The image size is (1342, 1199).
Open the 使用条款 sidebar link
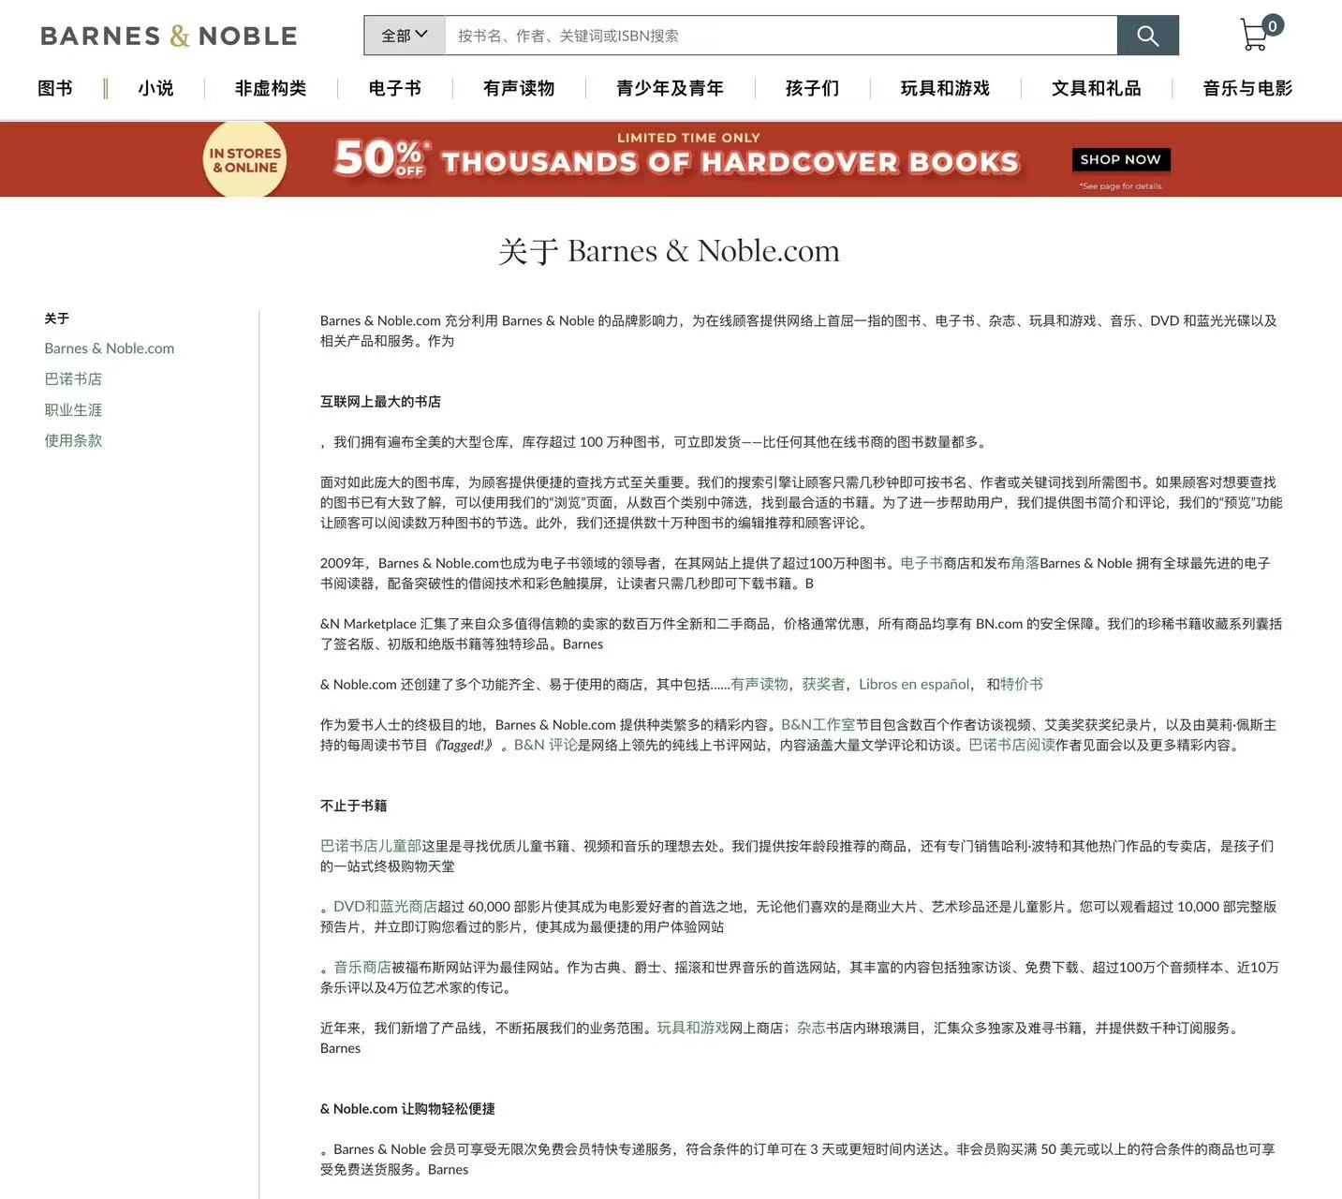tap(73, 440)
